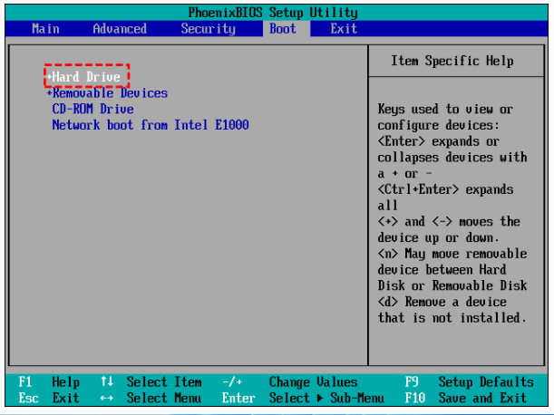
Task: Select Network boot from Intel E1000
Action: point(151,125)
